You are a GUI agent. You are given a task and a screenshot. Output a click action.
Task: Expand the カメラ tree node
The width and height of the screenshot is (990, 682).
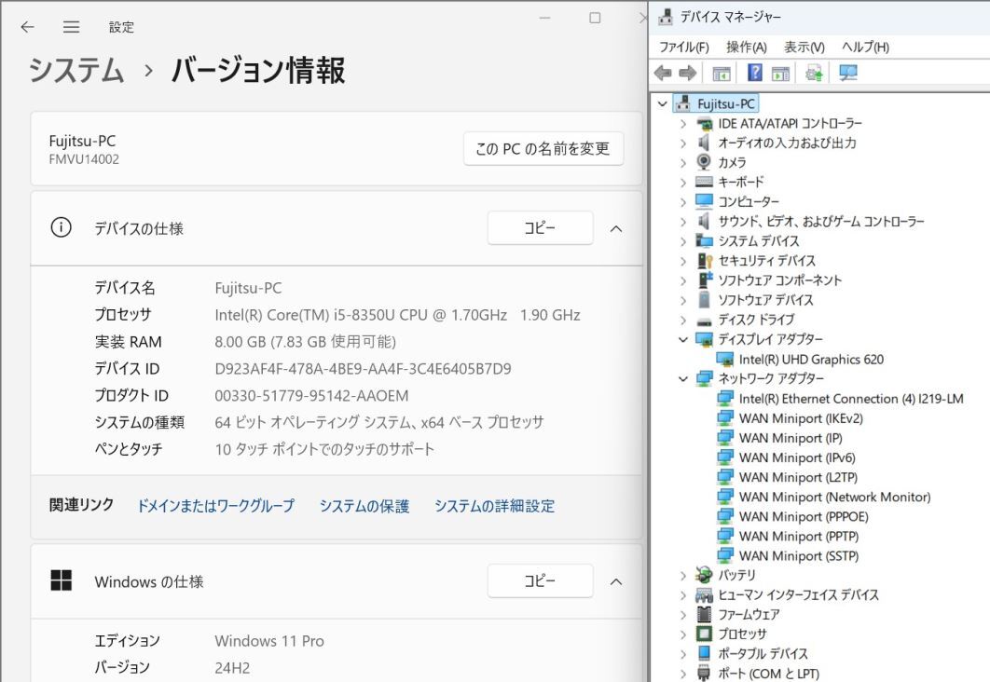683,163
